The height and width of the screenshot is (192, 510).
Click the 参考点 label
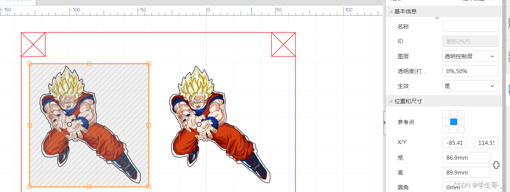click(x=406, y=122)
